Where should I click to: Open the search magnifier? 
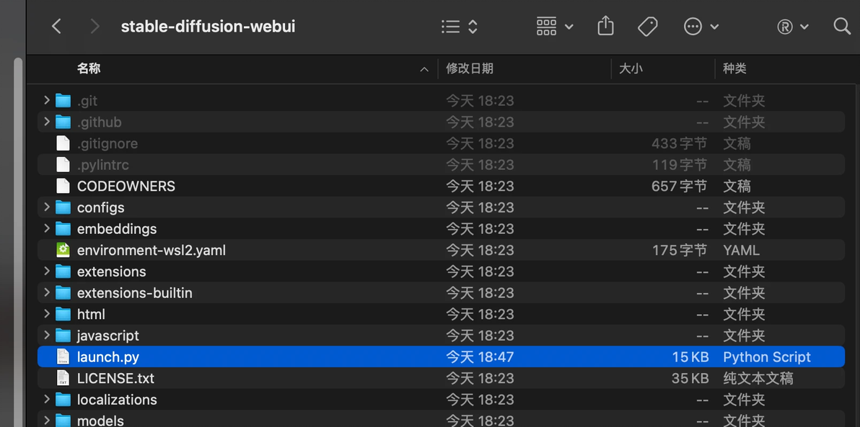click(x=842, y=26)
